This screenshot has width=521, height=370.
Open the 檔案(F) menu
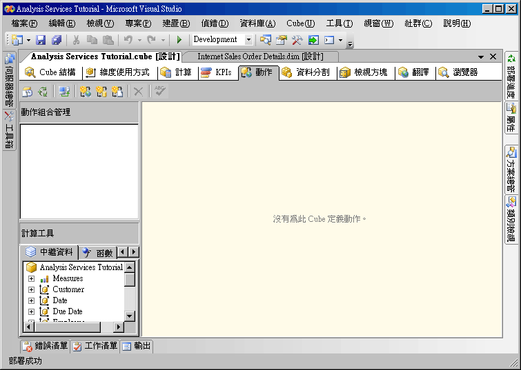tap(24, 23)
